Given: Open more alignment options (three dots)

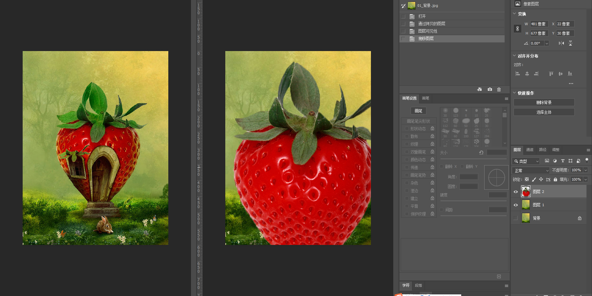Looking at the screenshot, I should (x=571, y=83).
